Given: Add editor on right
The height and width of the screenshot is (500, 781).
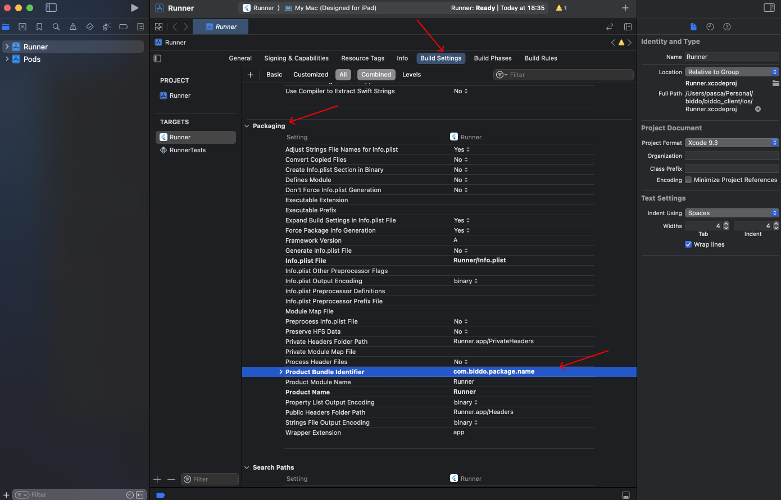Looking at the screenshot, I should (628, 26).
